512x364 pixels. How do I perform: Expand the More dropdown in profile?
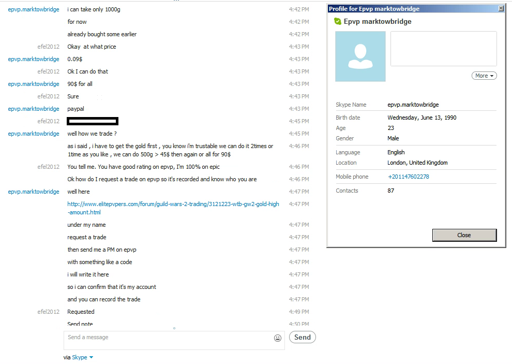484,76
